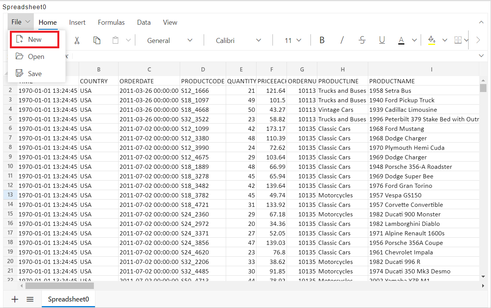Expand the formula bar chevron
Screen dimensions: 491x308
pos(481,56)
